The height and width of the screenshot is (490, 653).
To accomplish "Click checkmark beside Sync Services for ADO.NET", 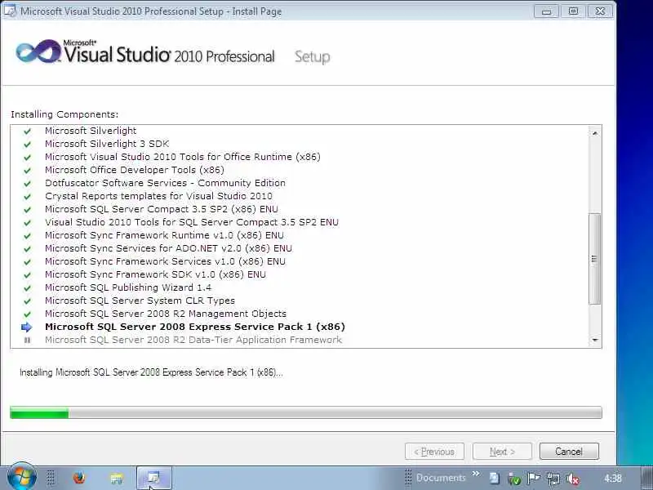I will point(28,249).
